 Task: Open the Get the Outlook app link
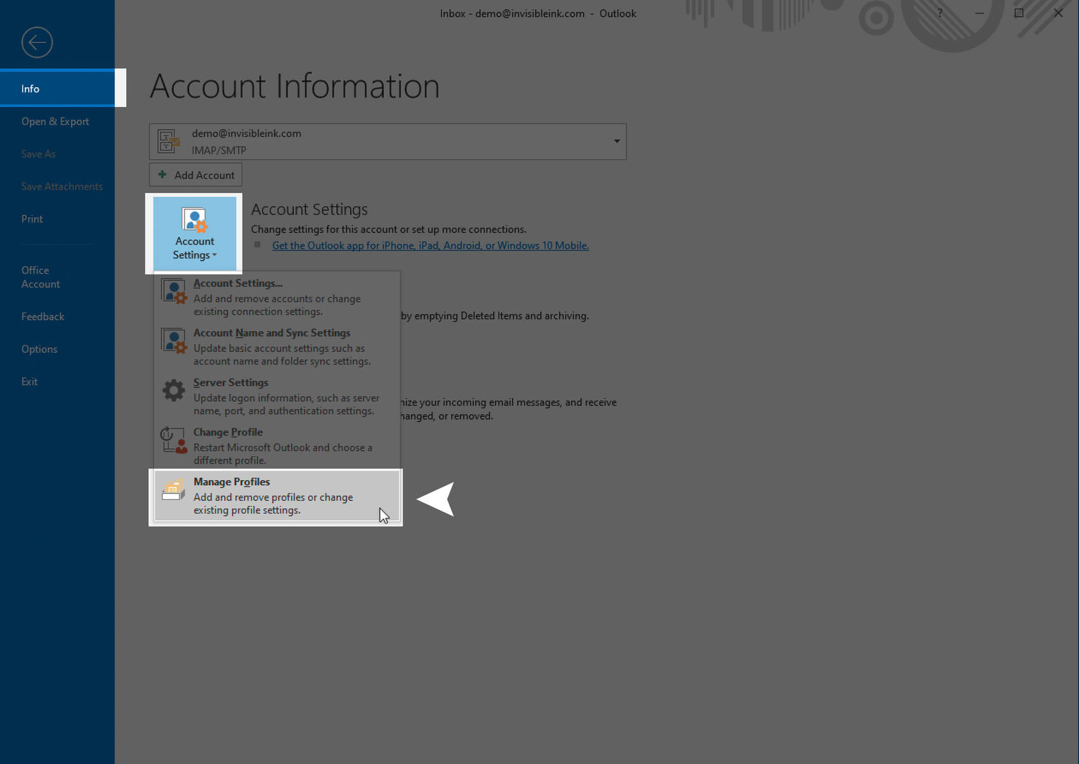(x=431, y=246)
